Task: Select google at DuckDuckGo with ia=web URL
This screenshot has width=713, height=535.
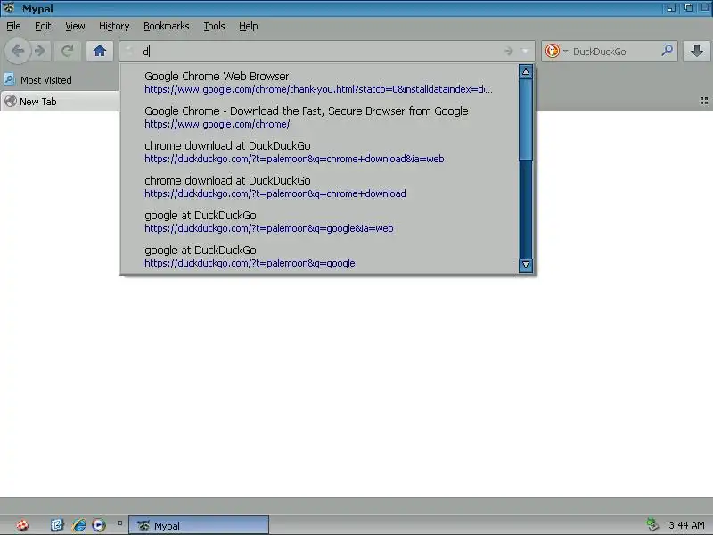Action: click(x=319, y=221)
